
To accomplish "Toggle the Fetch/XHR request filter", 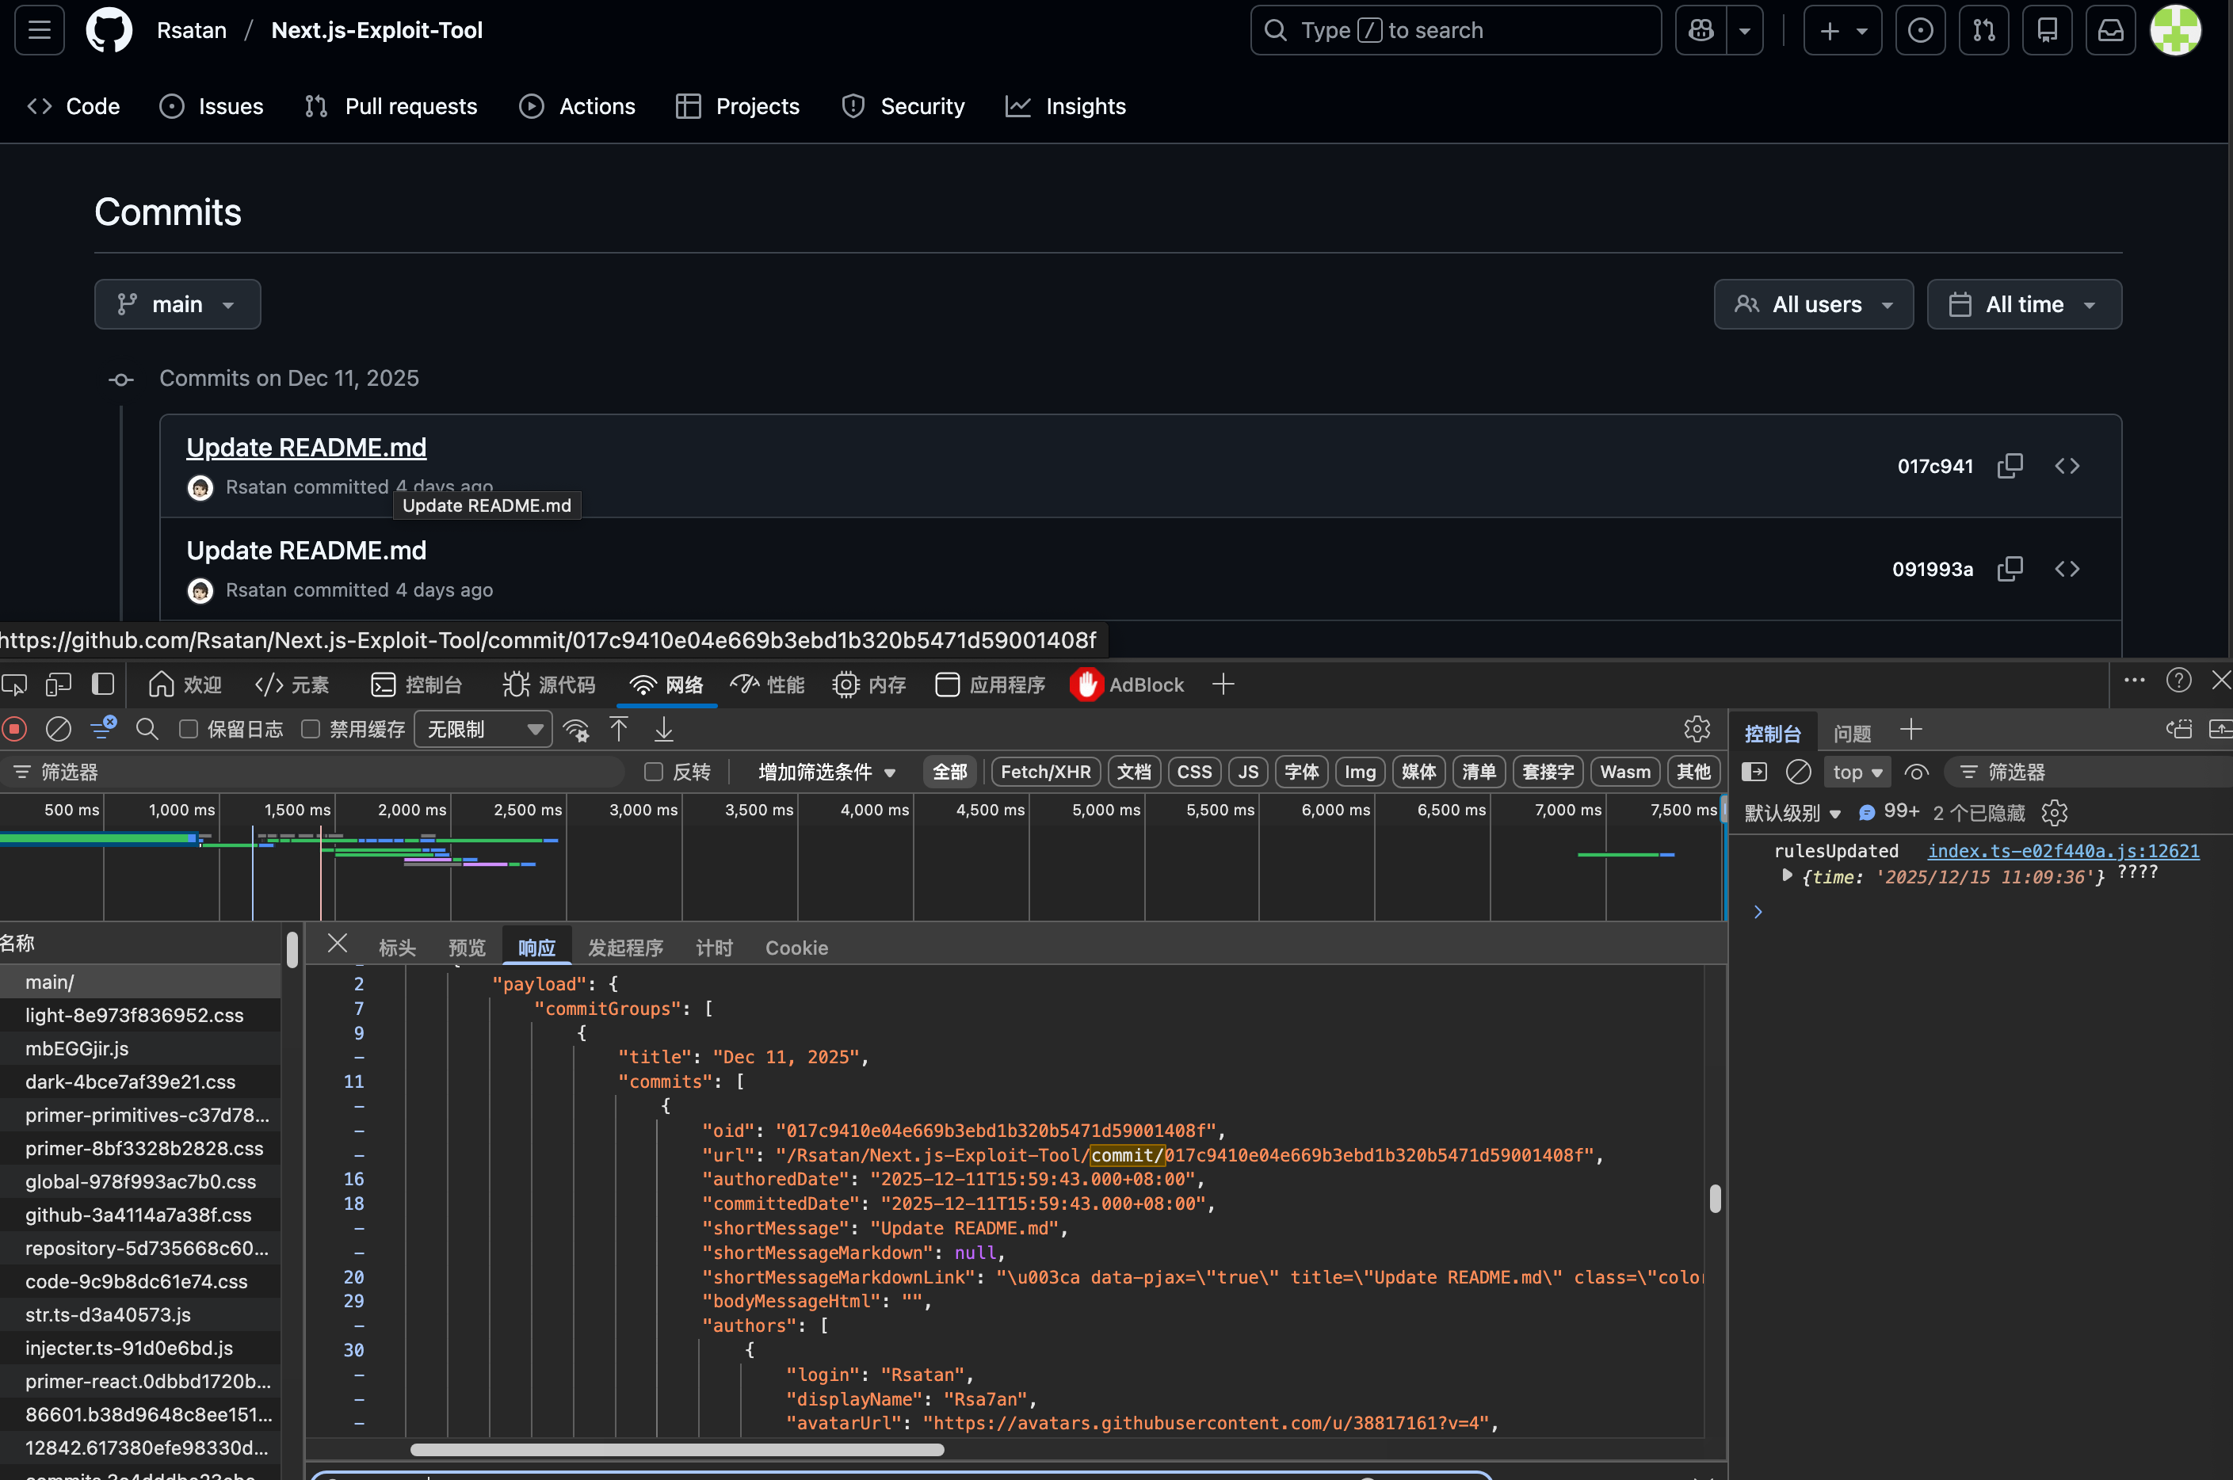I will (1046, 772).
